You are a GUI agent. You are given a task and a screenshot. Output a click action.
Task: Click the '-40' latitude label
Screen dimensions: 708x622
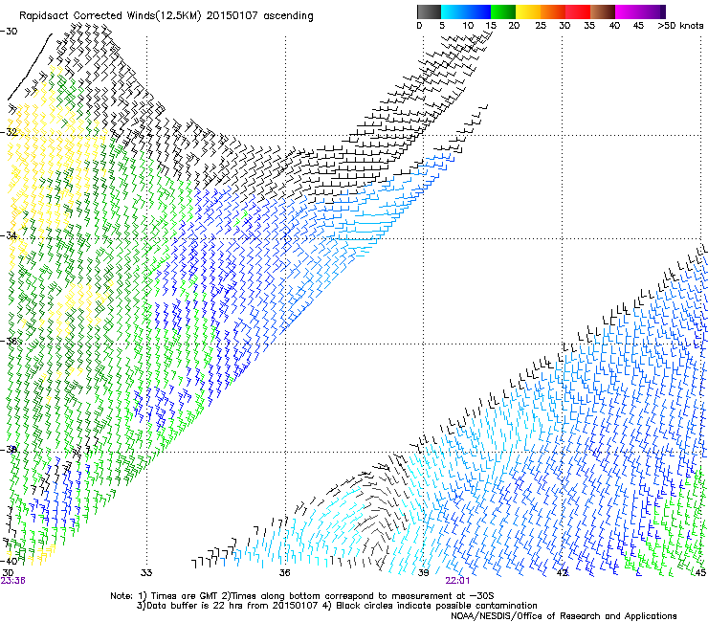coord(9,562)
